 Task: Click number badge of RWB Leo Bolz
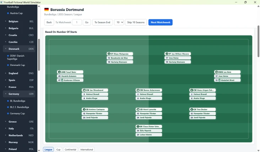[x=216, y=72]
